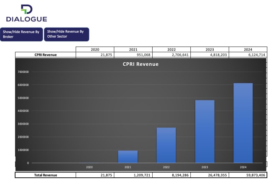The image size is (276, 184).
Task: Select the 2024 column header cell
Action: coord(248,49)
